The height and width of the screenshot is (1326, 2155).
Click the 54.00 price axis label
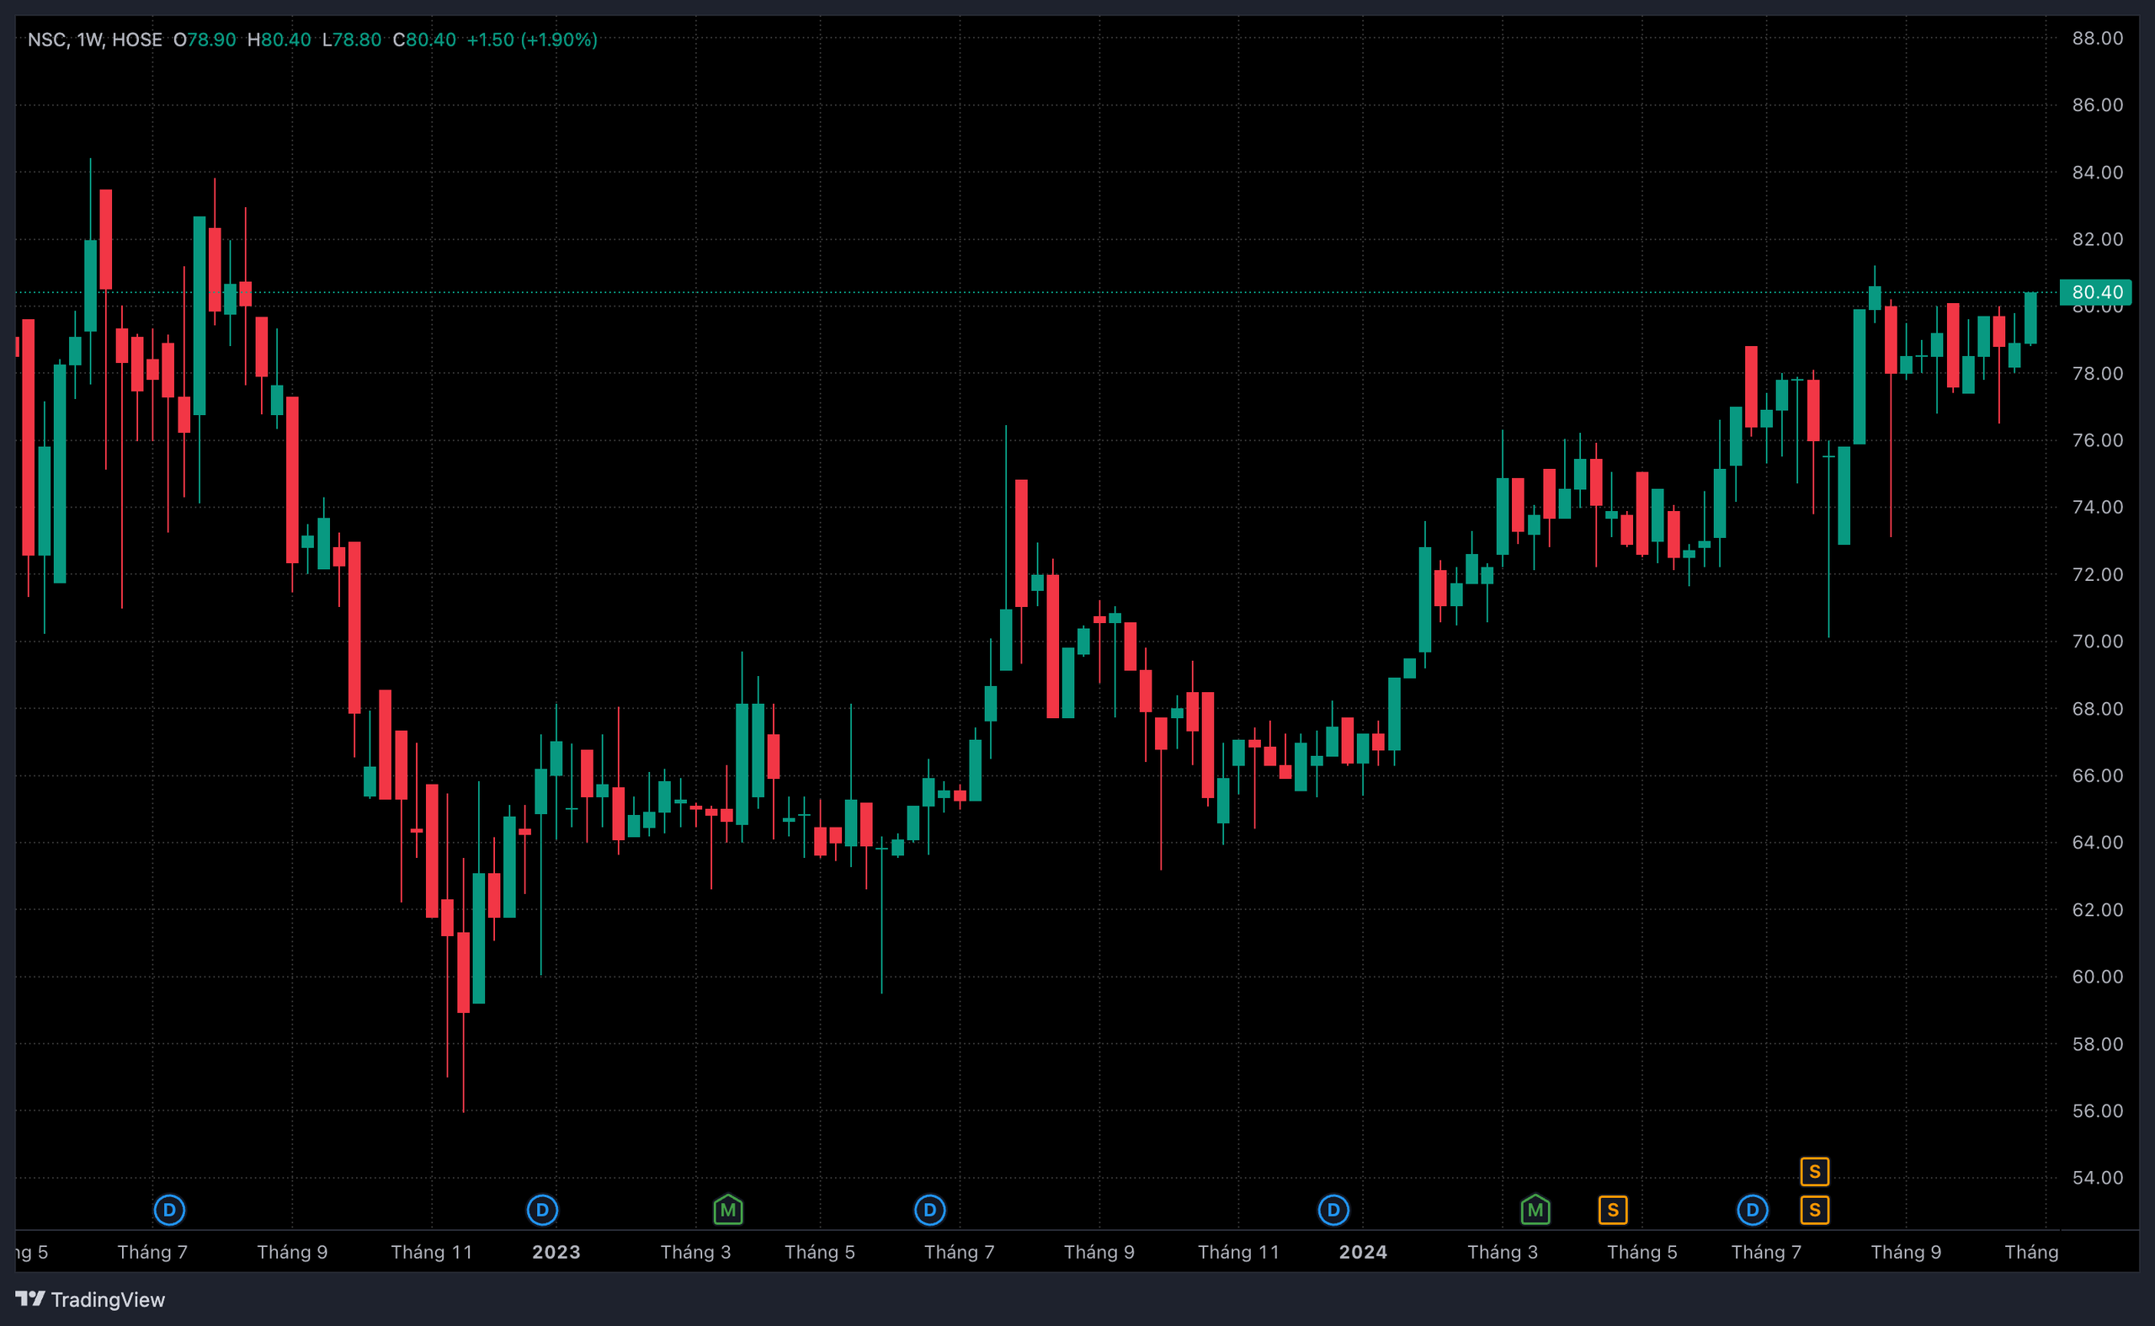(x=2097, y=1176)
